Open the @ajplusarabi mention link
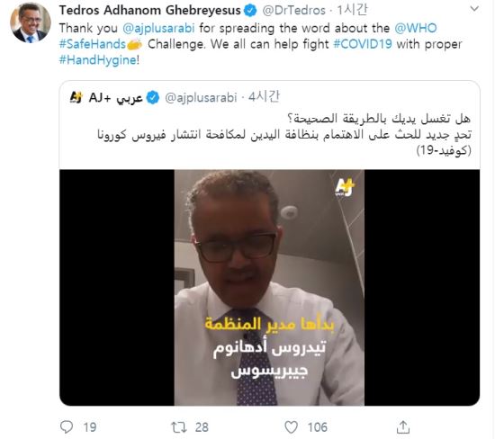 point(158,28)
